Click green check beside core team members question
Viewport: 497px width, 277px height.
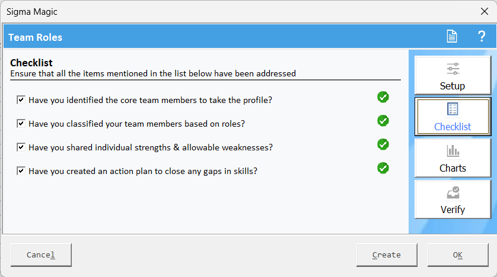coord(383,97)
